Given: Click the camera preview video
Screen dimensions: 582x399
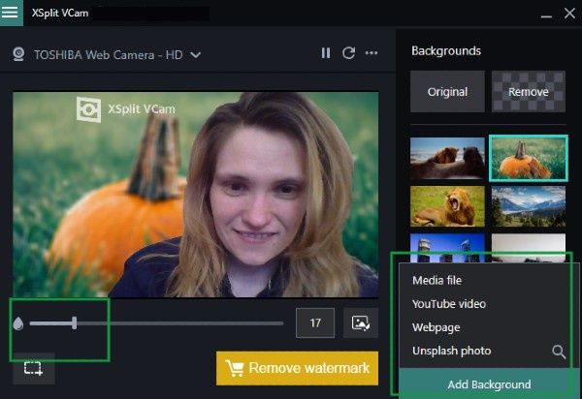Looking at the screenshot, I should 196,195.
